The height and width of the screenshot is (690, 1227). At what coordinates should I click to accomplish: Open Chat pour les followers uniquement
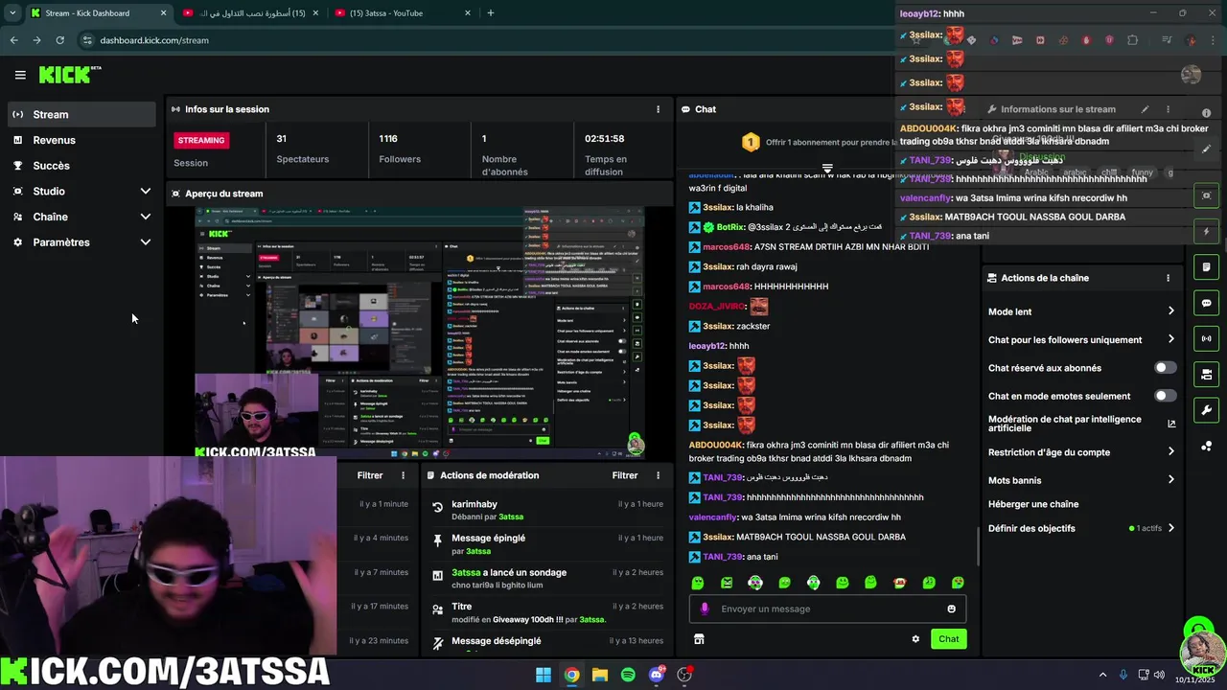[1081, 339]
